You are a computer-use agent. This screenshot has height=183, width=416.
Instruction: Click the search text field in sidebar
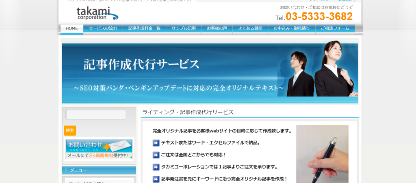click(x=96, y=114)
